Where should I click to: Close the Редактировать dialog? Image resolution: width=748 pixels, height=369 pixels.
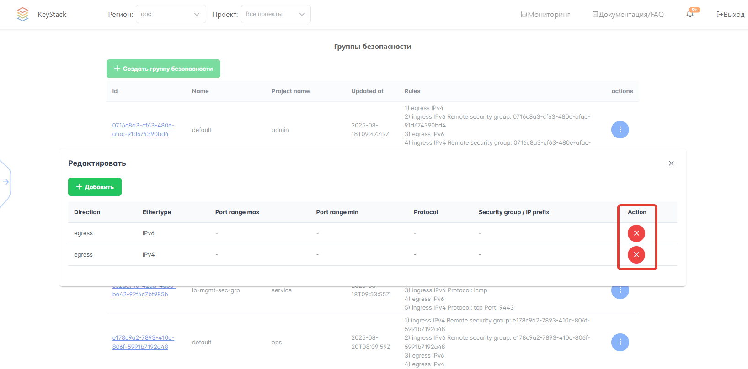(671, 163)
